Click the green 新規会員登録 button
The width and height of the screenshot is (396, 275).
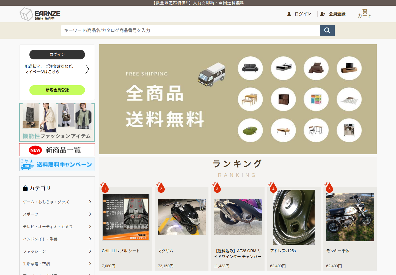pyautogui.click(x=57, y=90)
